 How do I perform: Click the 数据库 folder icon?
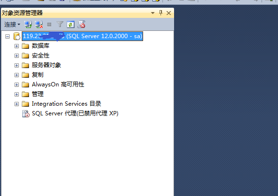25,46
